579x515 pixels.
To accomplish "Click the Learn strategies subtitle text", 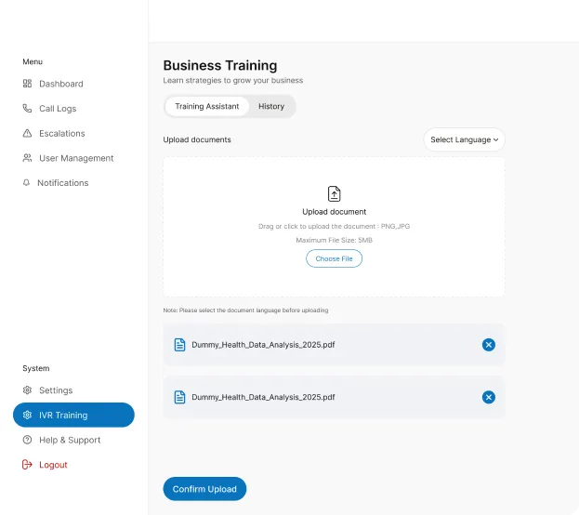I will tap(233, 81).
